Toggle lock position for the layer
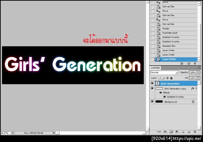Screen dimensions: 203x142 pos(167,78)
